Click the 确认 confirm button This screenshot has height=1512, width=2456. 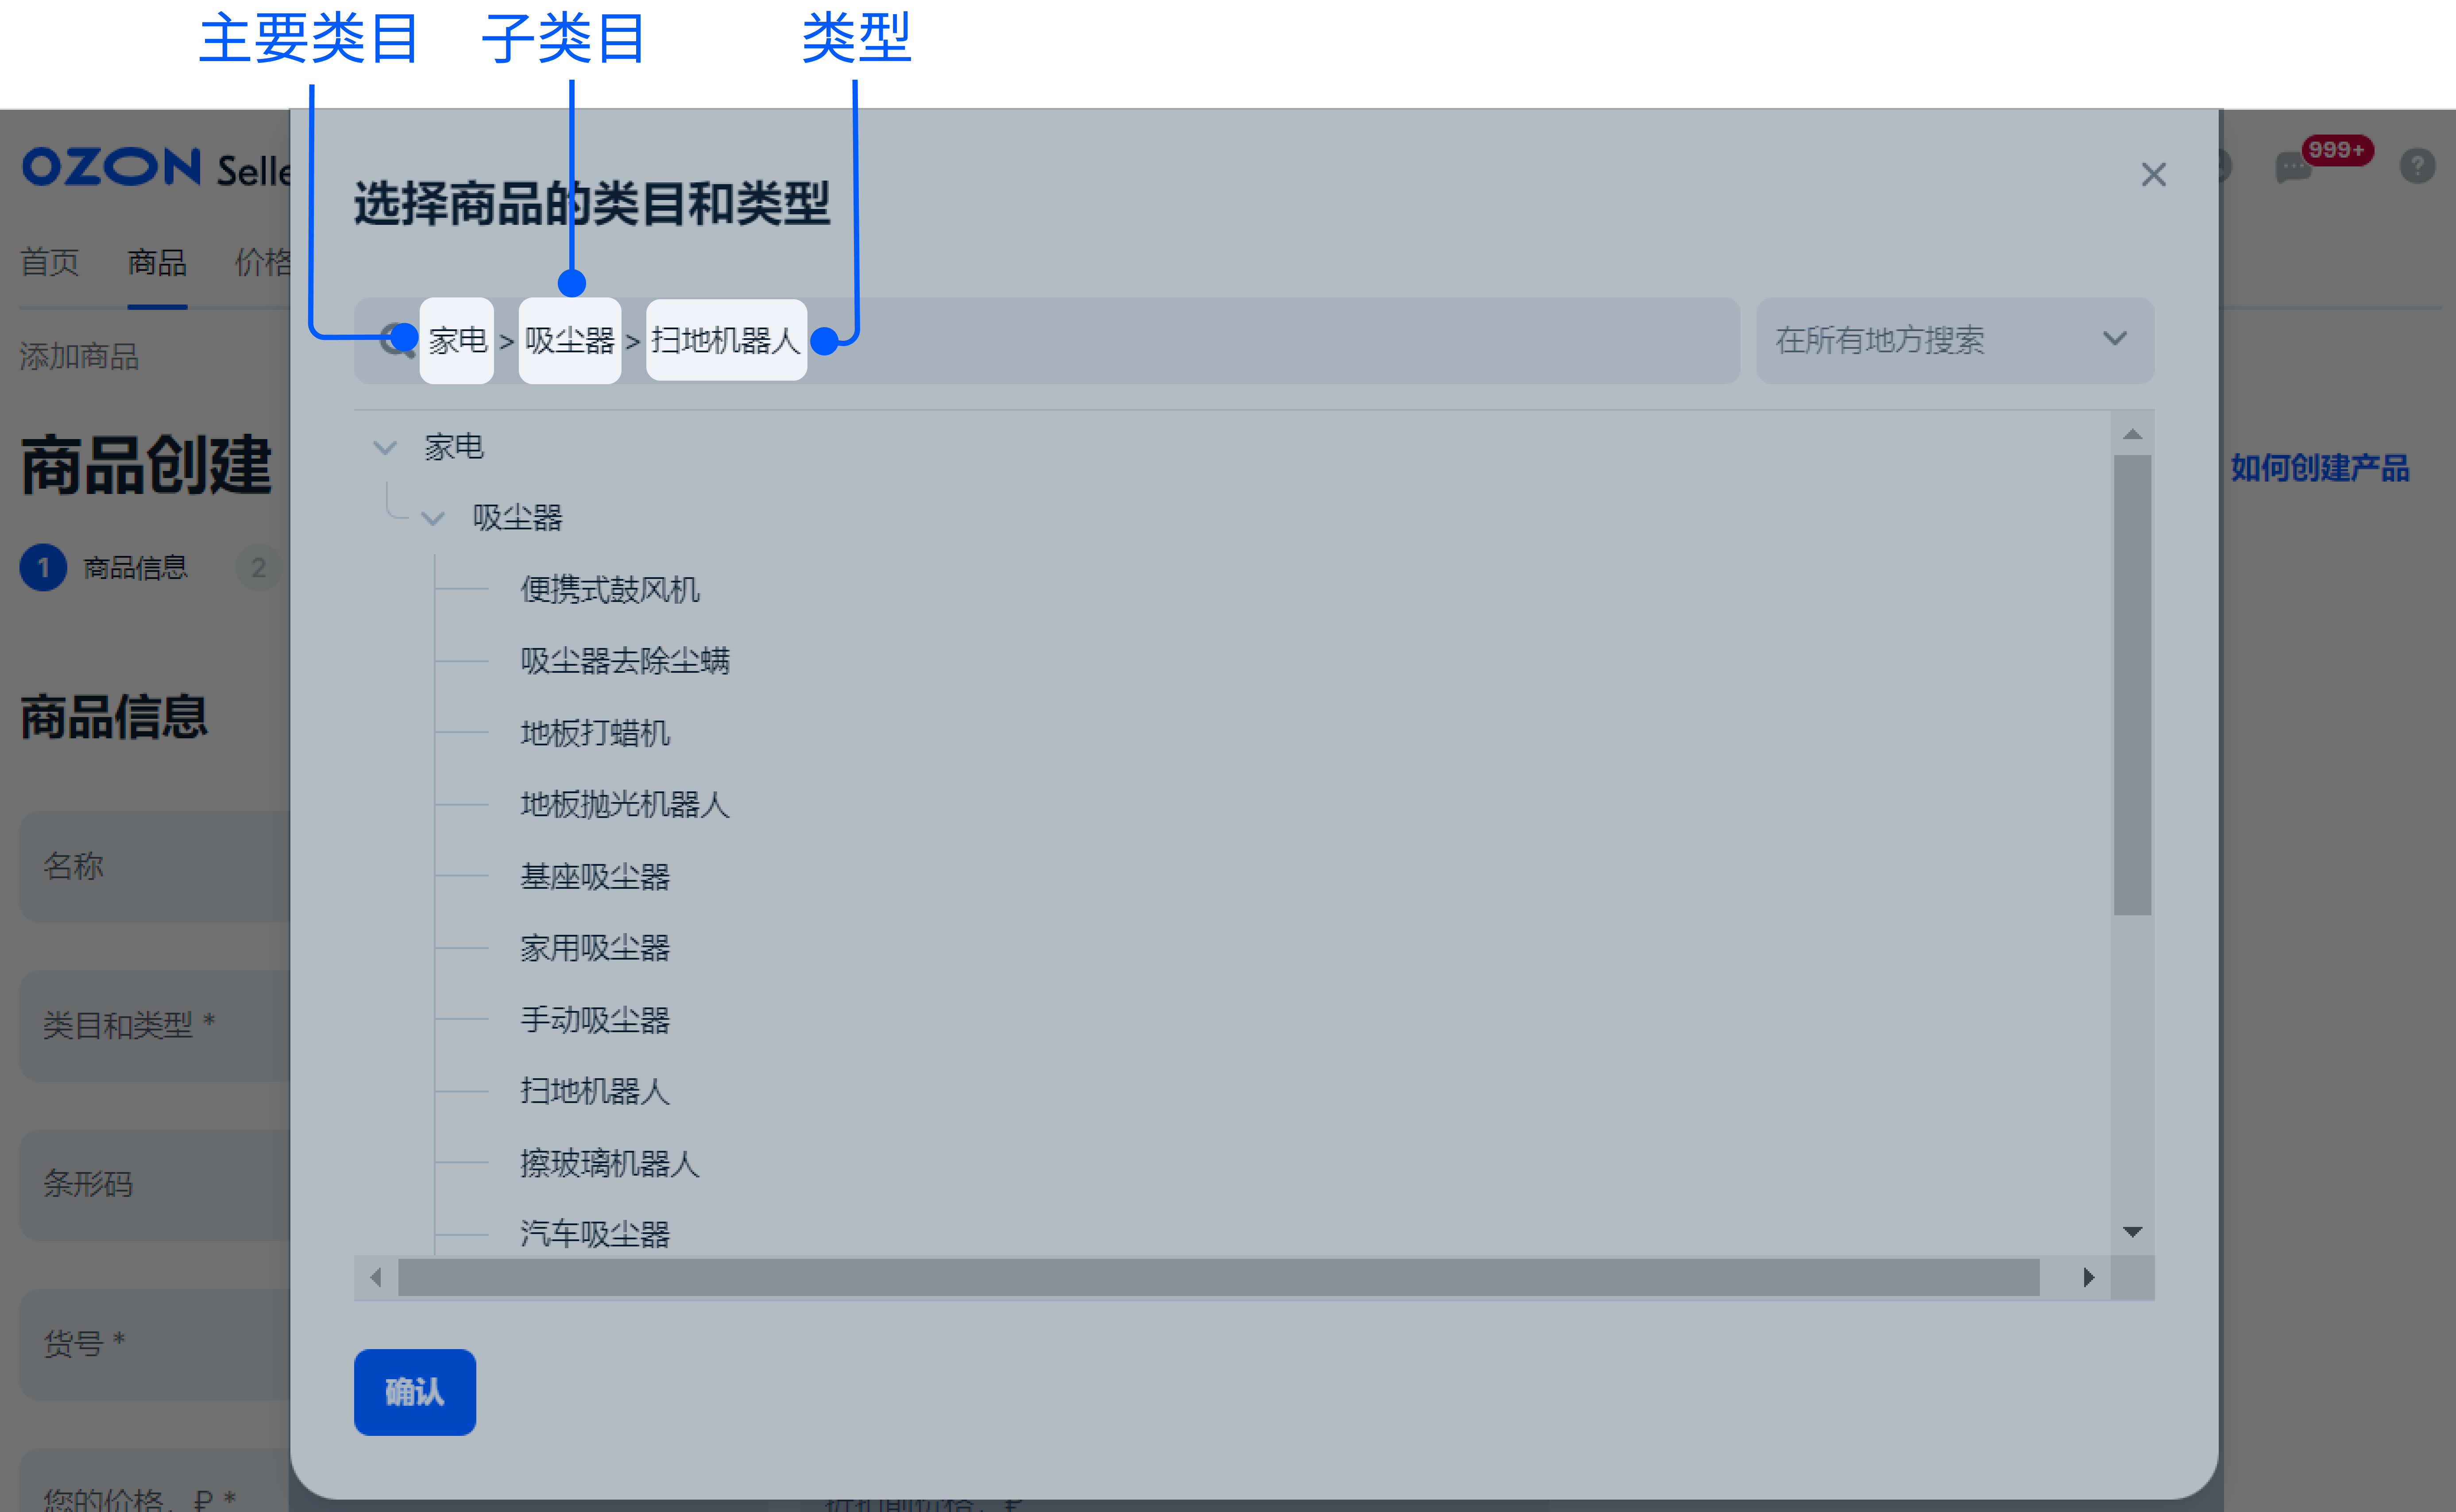pyautogui.click(x=415, y=1392)
